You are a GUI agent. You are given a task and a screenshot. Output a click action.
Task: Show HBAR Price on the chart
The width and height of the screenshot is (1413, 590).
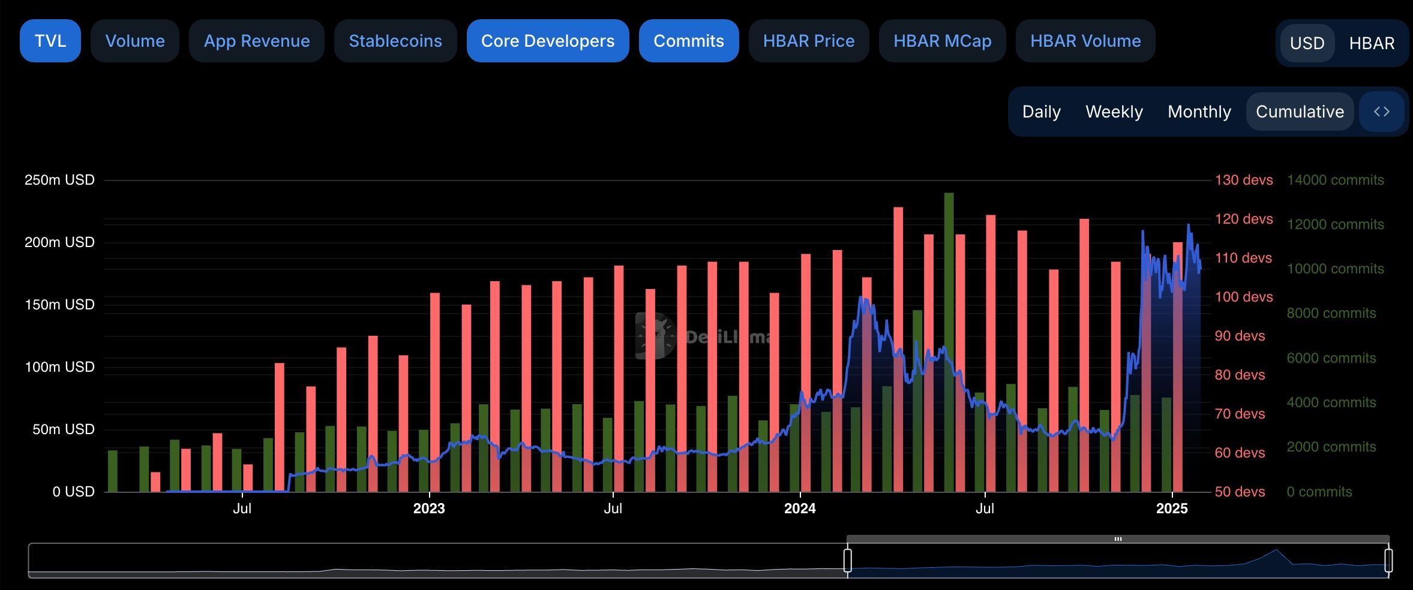(x=808, y=41)
